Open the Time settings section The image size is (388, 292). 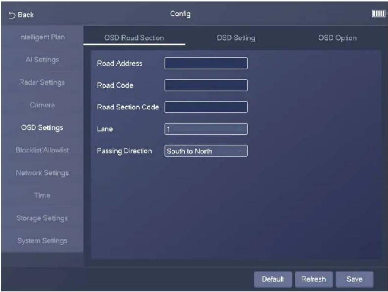point(42,196)
